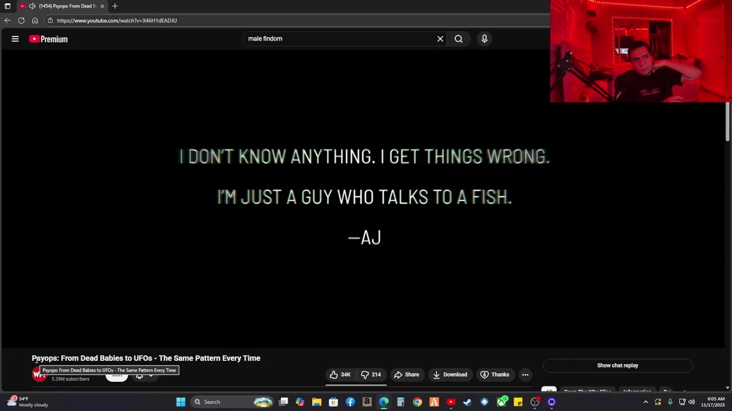Launch Copilot from taskbar
732x411 pixels.
300,402
